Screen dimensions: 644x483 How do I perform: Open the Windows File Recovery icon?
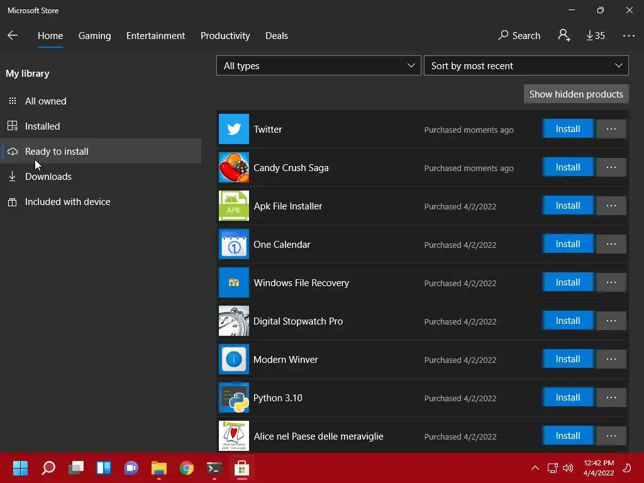pos(234,282)
